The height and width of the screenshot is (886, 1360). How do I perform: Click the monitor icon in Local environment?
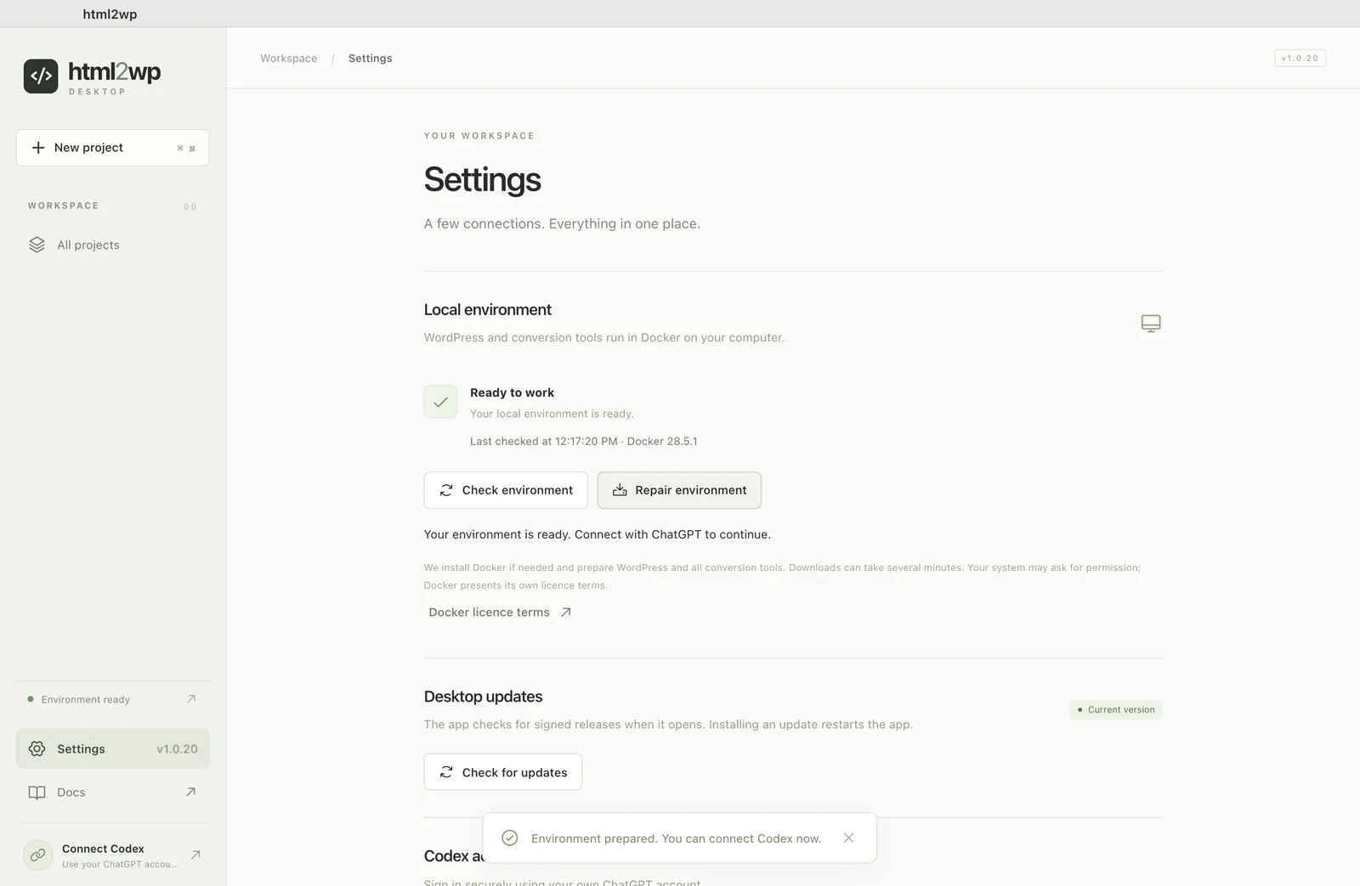[1151, 323]
